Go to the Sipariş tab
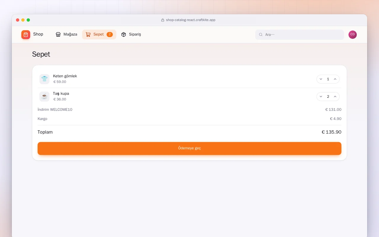Viewport: 379px width, 237px height. coord(131,34)
